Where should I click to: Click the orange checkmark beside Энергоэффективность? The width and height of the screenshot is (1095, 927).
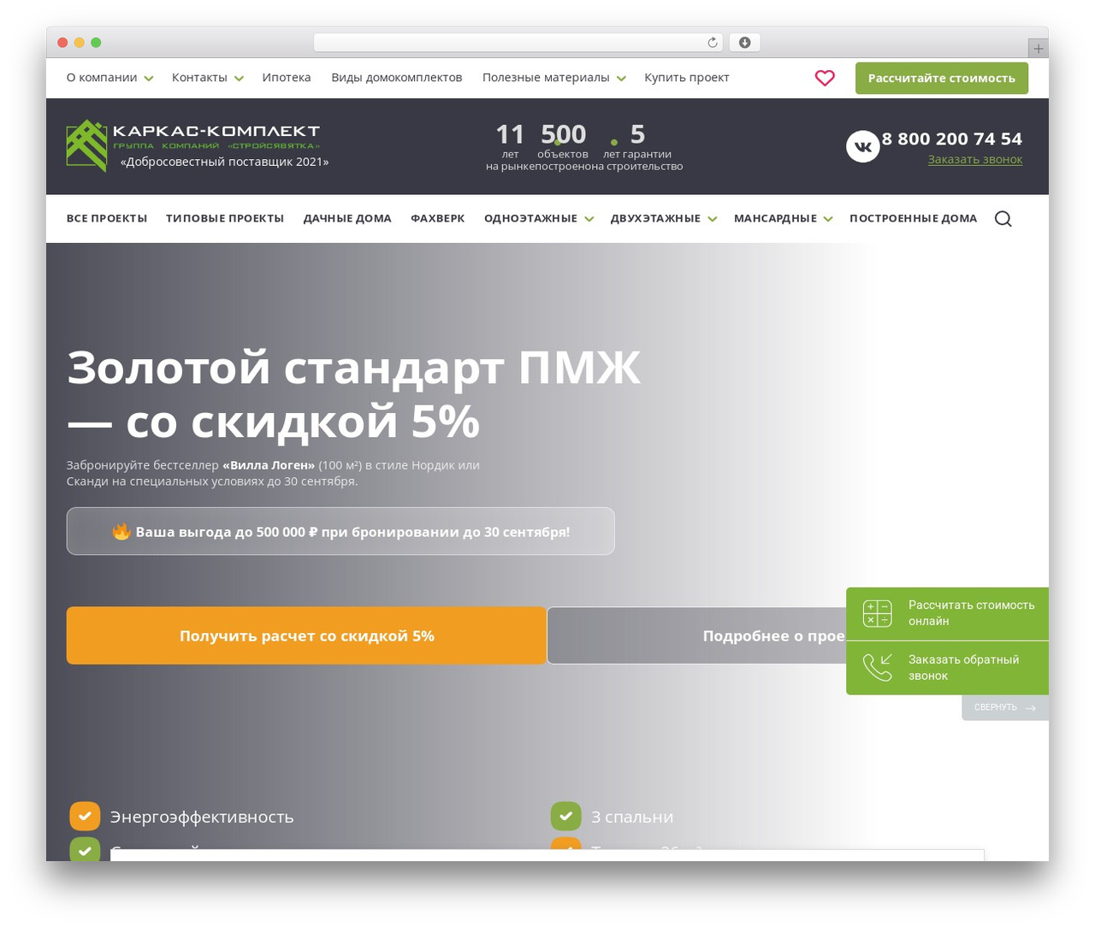click(85, 817)
